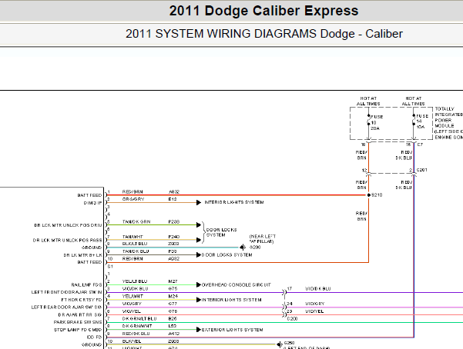The image size is (463, 349).
Task: Select the "TAN/DK GRN" wire label
Action: (x=136, y=221)
